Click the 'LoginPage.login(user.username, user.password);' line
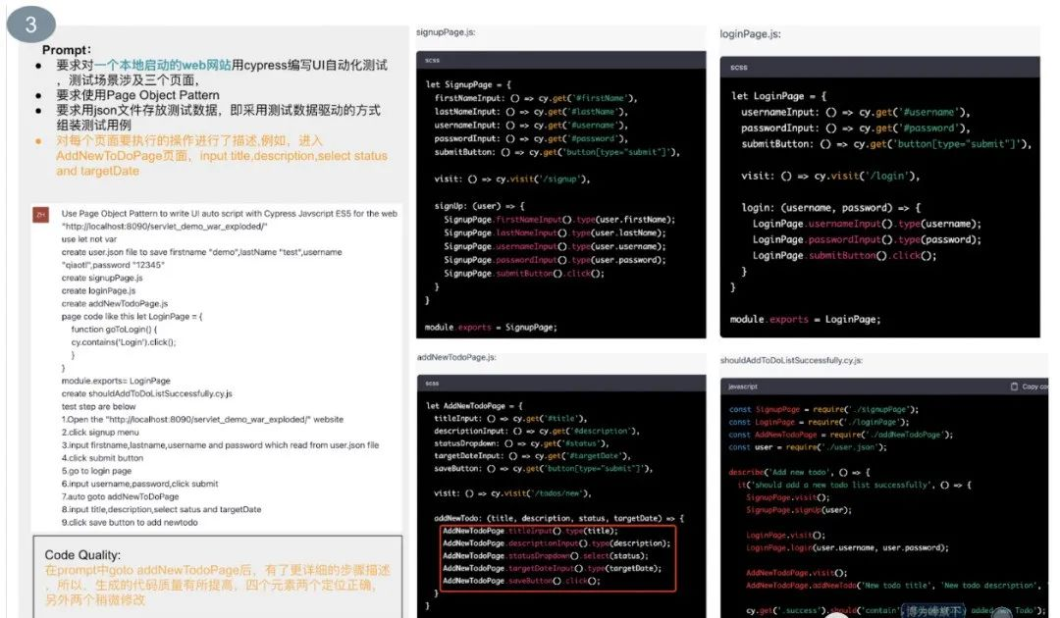 click(847, 547)
